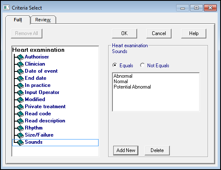Select the Equals radio button

[x=115, y=65]
